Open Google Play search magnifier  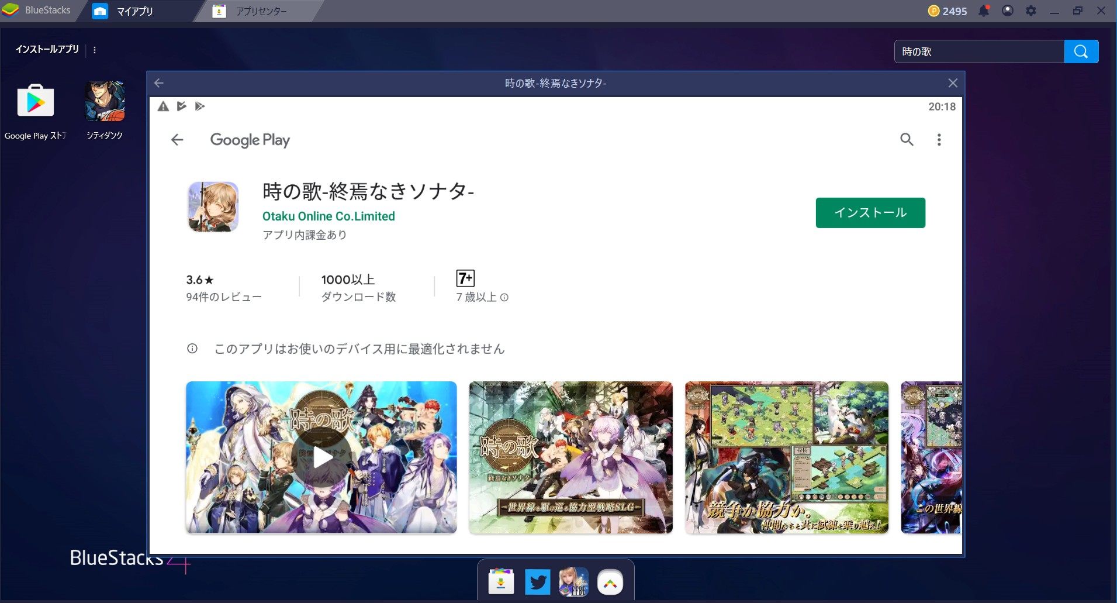click(x=907, y=139)
